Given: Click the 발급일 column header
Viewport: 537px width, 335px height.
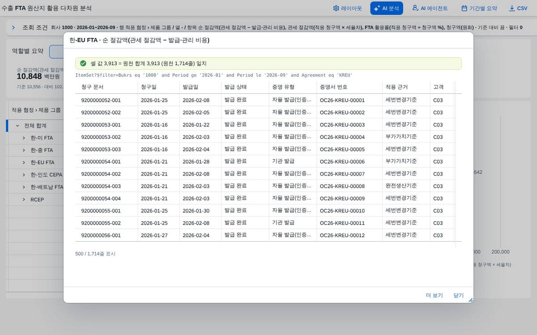Looking at the screenshot, I should [200, 87].
